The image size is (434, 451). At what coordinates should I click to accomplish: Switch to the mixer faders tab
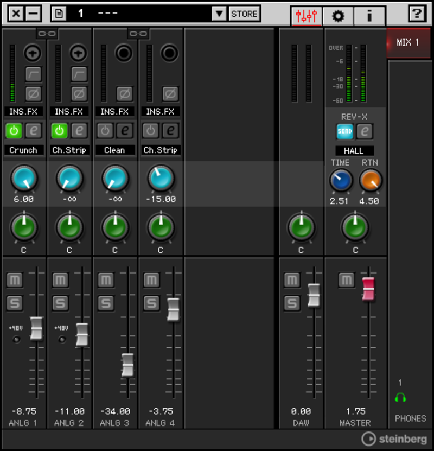click(307, 16)
